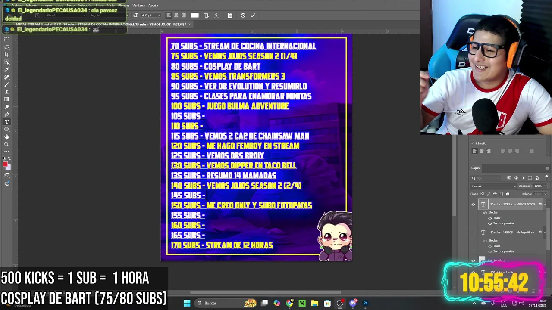Cancel current text edits
Screen dimensions: 552x310
pyautogui.click(x=243, y=15)
